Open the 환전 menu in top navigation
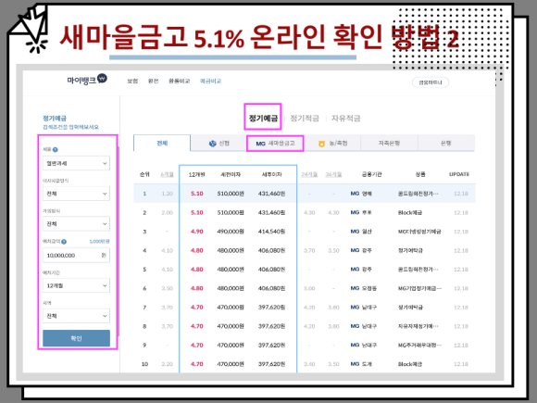Viewport: 537px width, 403px height. (x=153, y=82)
